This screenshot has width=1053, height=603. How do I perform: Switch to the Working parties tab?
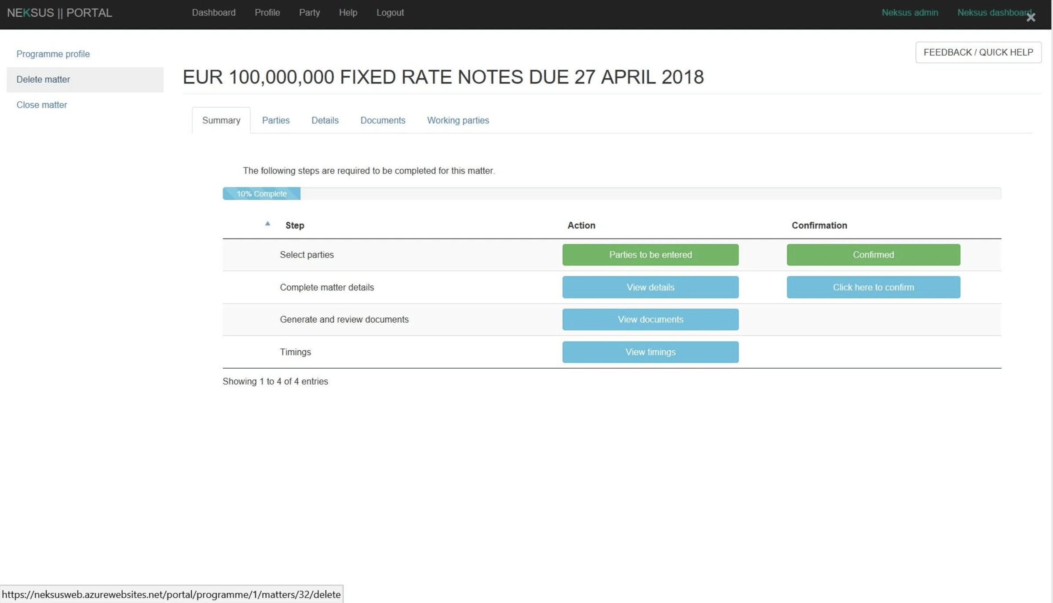pos(458,120)
